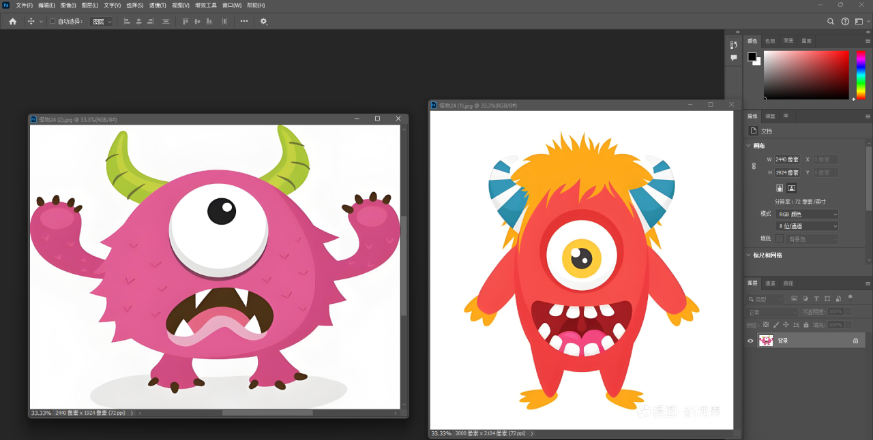The width and height of the screenshot is (873, 440).
Task: Open the search icon at top right
Action: pyautogui.click(x=831, y=21)
